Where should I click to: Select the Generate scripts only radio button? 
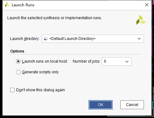18,72
